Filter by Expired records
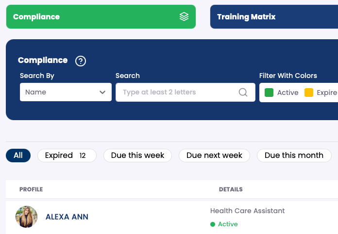 (x=67, y=156)
